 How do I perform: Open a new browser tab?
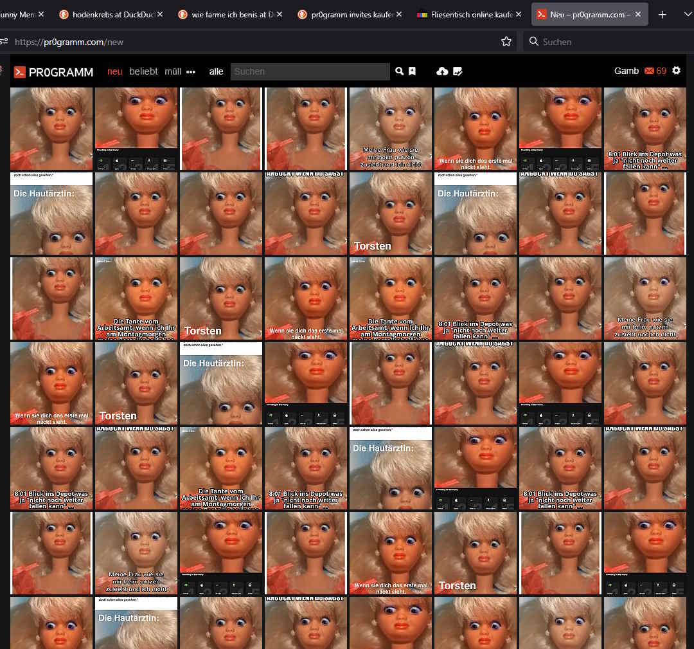point(663,14)
